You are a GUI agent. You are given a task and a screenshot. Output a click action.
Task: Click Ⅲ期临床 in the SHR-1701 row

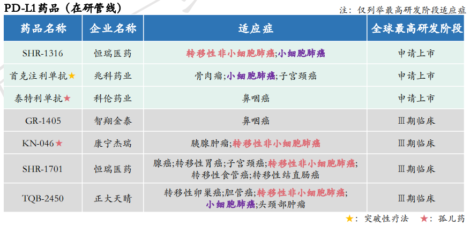click(x=416, y=169)
